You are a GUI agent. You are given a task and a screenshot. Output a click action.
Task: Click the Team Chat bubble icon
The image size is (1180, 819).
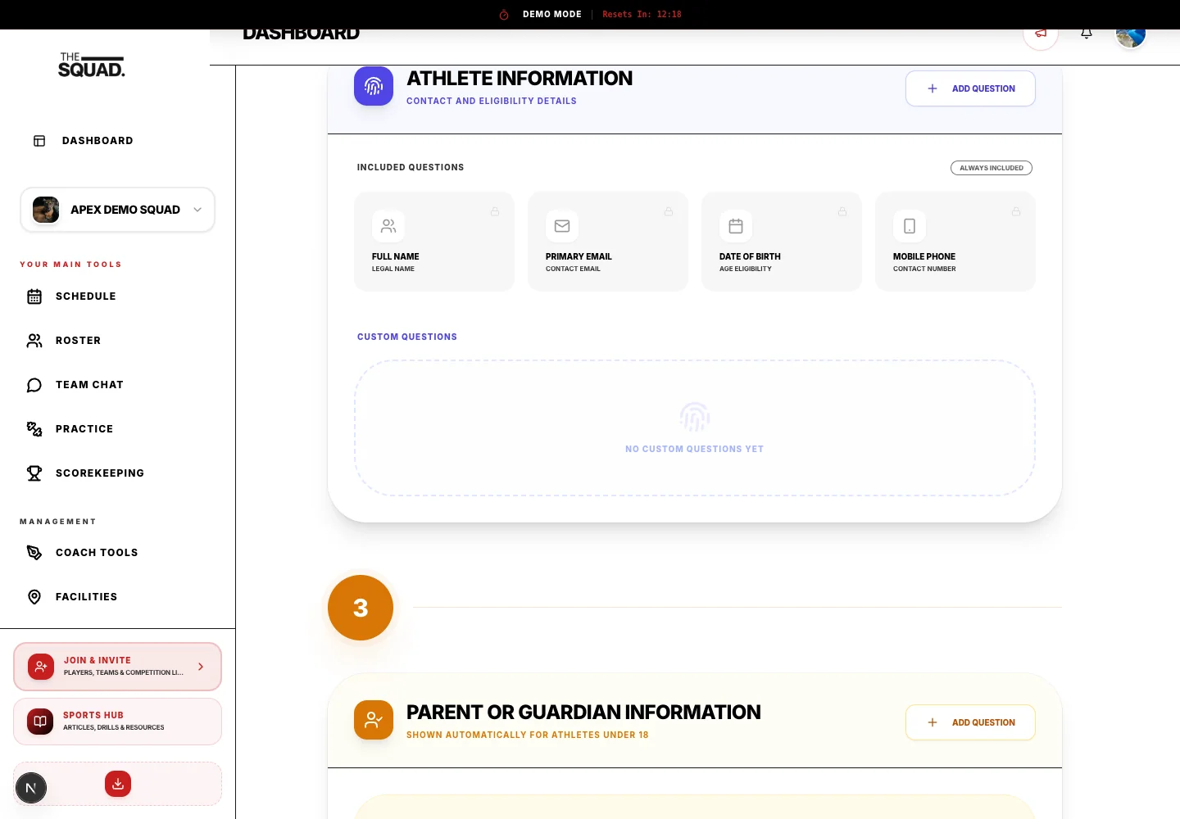[x=34, y=385]
